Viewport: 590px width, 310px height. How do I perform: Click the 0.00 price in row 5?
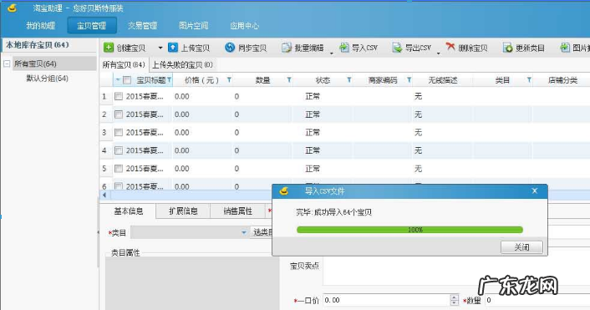click(x=181, y=169)
